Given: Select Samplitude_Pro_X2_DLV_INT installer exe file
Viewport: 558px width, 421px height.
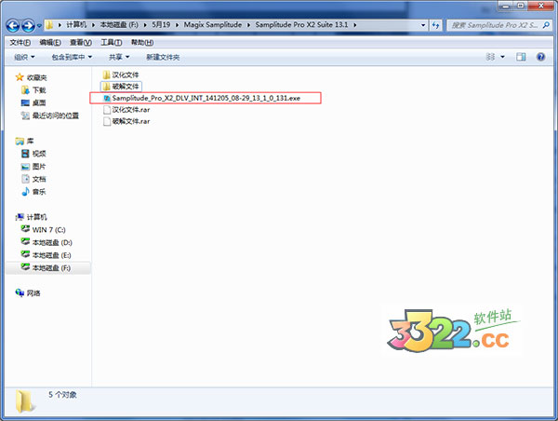Looking at the screenshot, I should coord(206,98).
